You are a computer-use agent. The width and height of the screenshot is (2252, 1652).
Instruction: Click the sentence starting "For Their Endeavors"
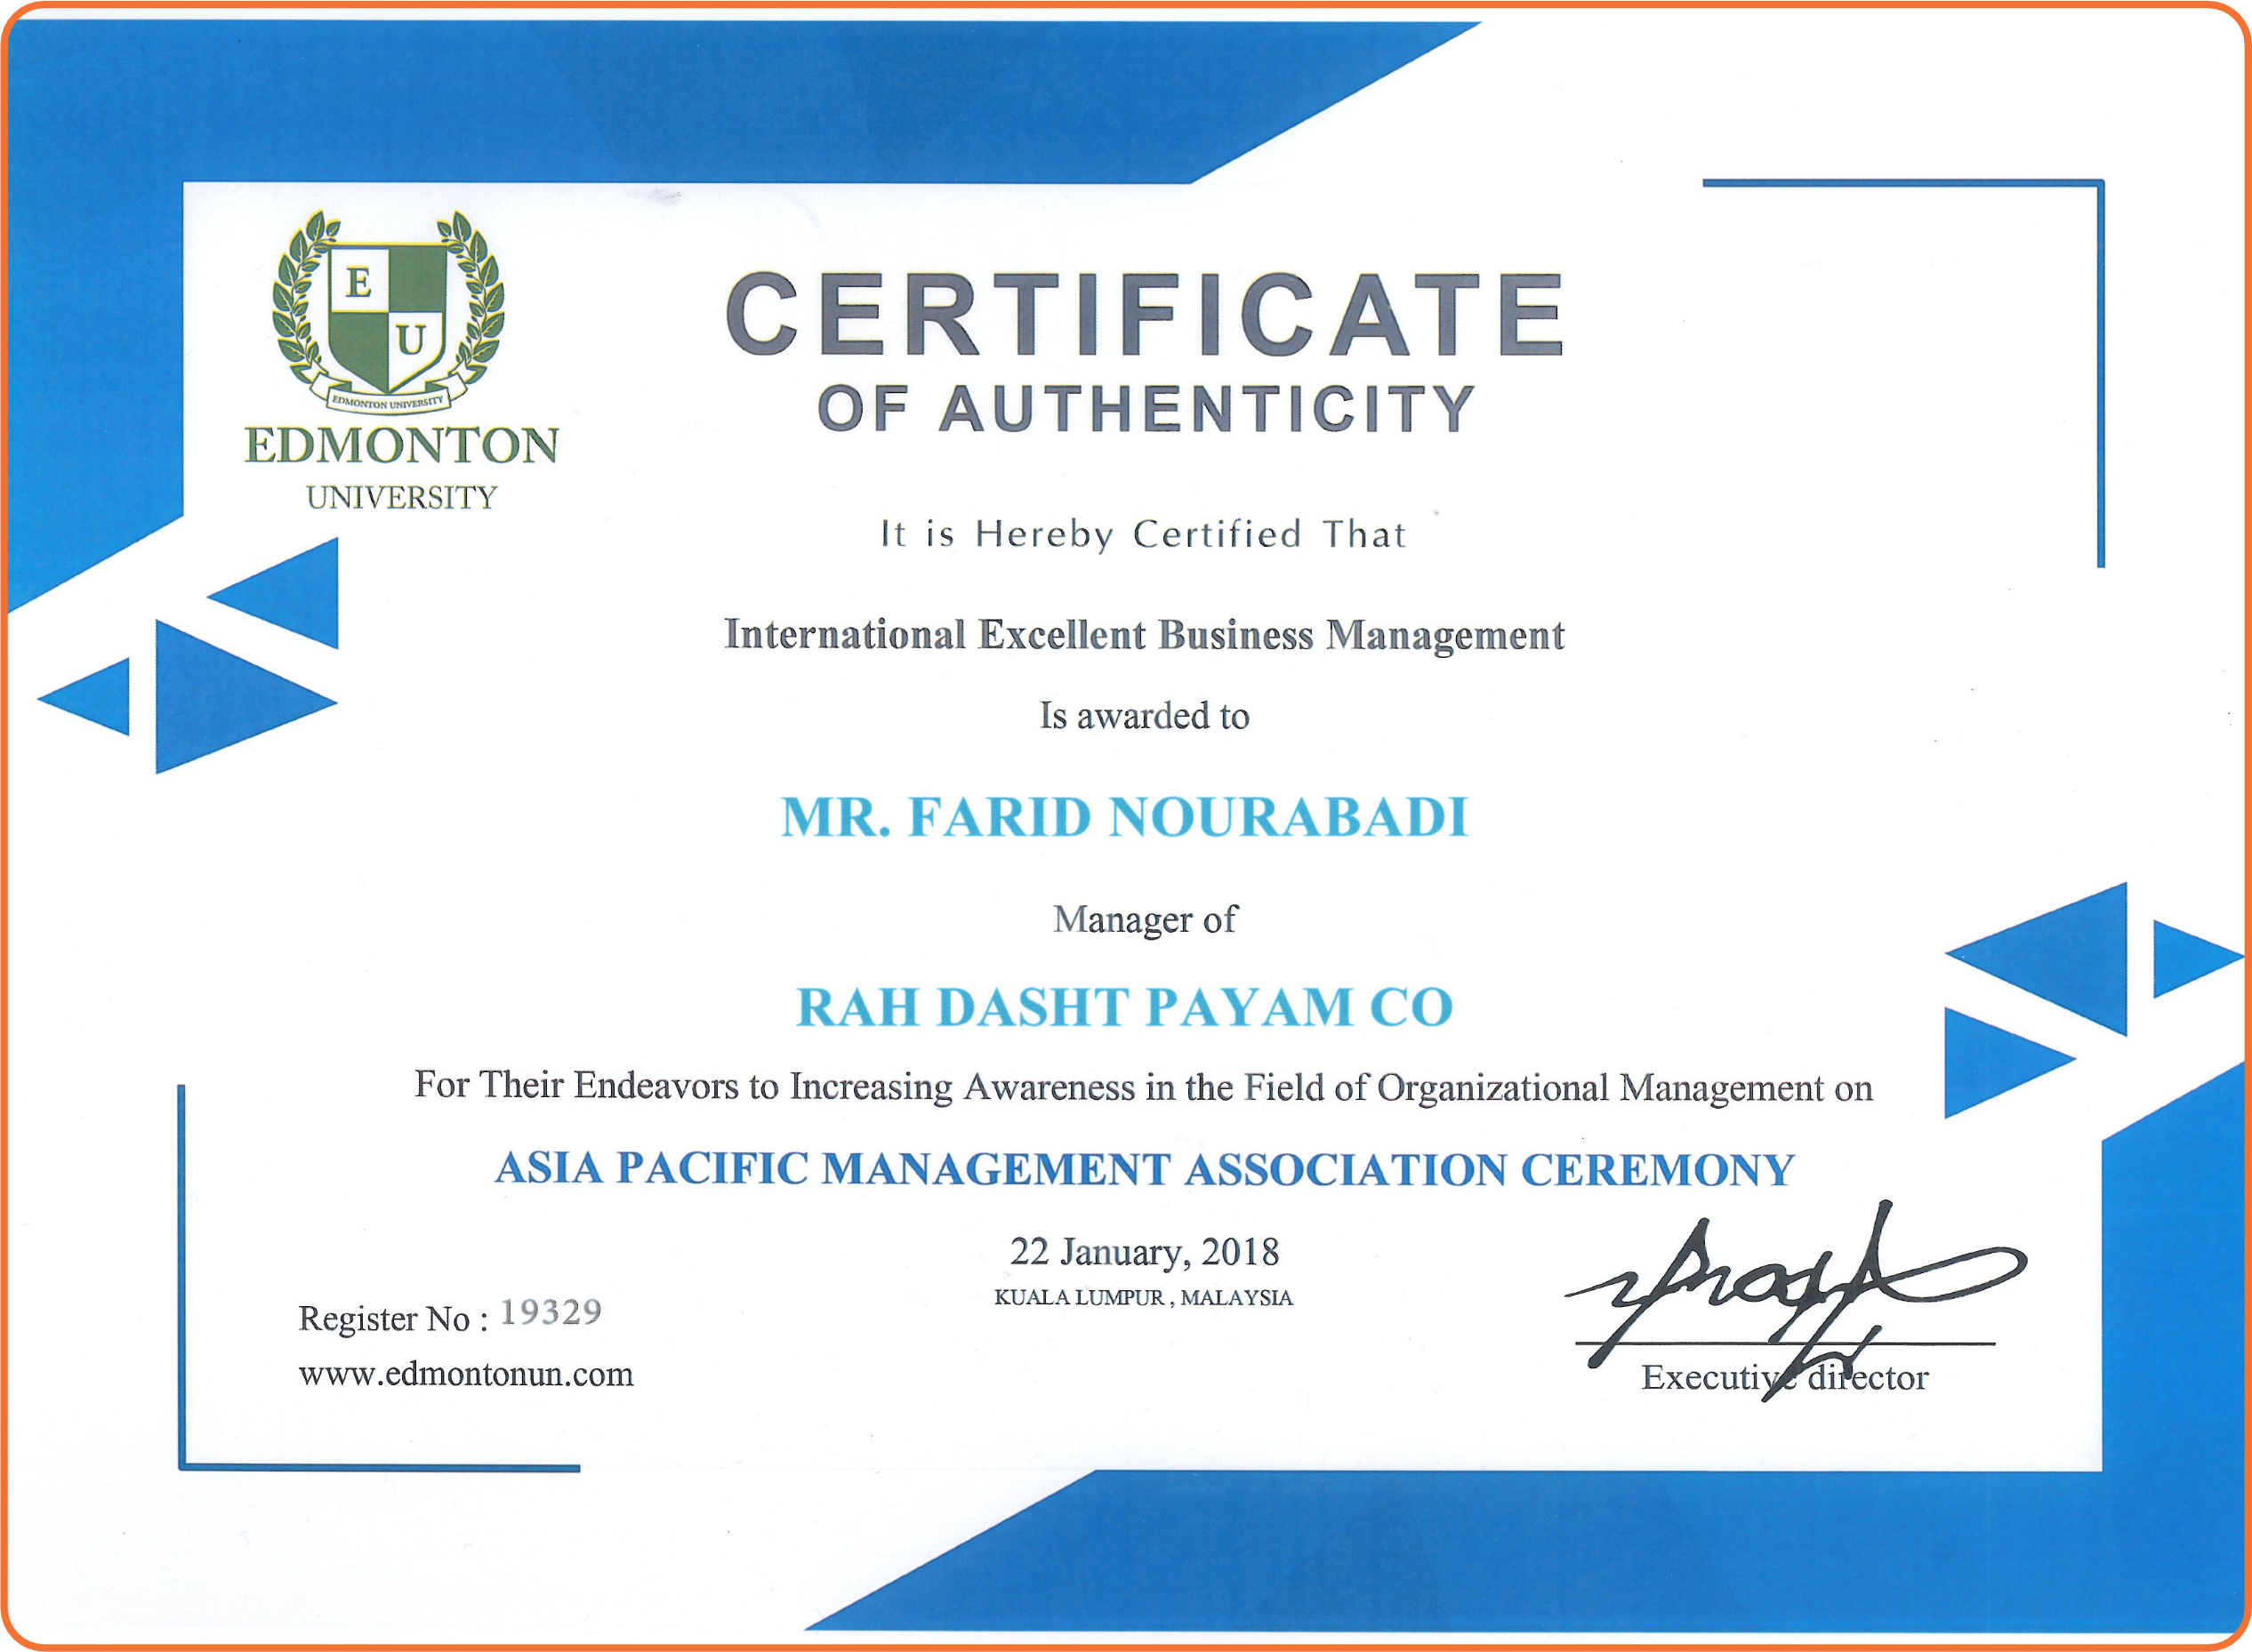[1144, 1087]
